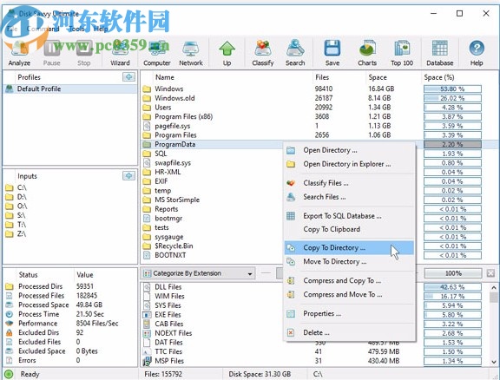Open Help from the toolbar
The image size is (500, 380).
pyautogui.click(x=477, y=53)
